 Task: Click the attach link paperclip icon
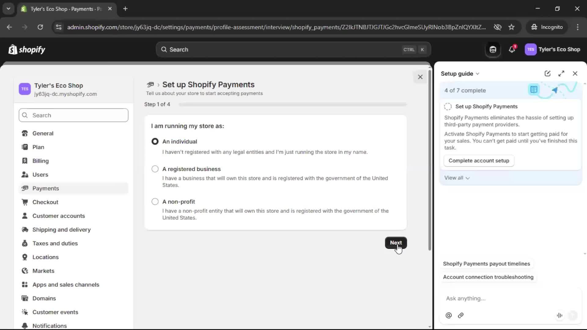pyautogui.click(x=461, y=315)
